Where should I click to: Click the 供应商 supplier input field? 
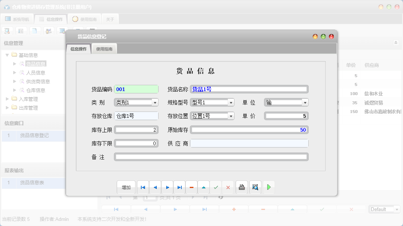pyautogui.click(x=249, y=143)
